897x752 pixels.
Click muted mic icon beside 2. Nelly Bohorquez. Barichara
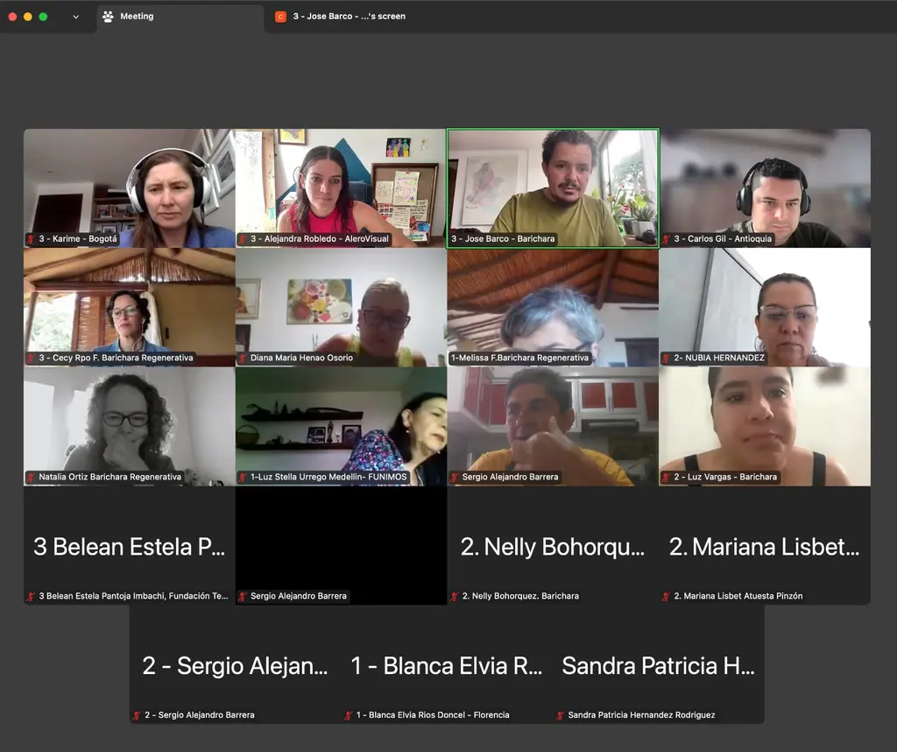pos(455,596)
